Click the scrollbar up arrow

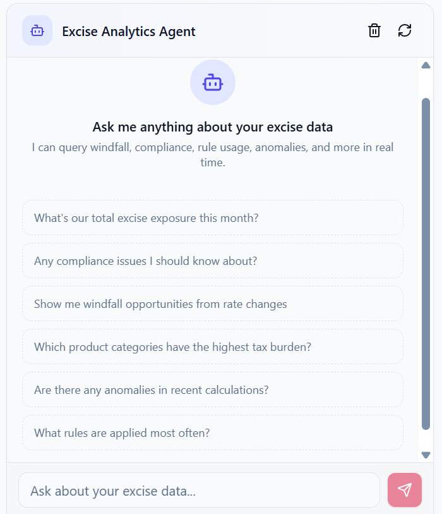[426, 65]
